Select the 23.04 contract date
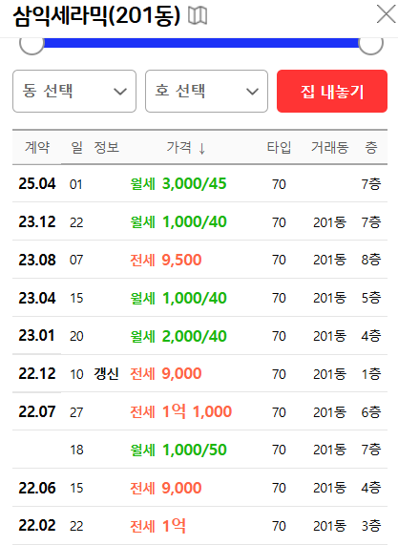 [37, 298]
